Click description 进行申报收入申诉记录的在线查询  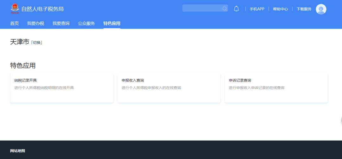pos(256,88)
